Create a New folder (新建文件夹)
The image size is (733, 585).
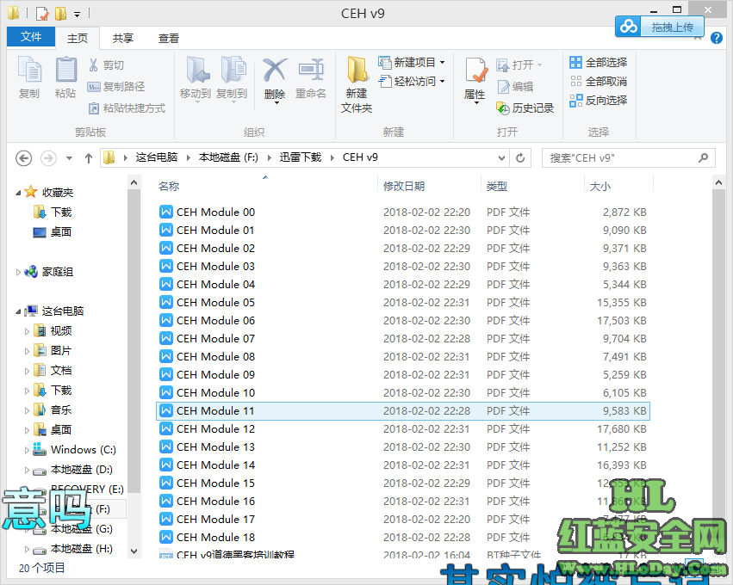357,84
